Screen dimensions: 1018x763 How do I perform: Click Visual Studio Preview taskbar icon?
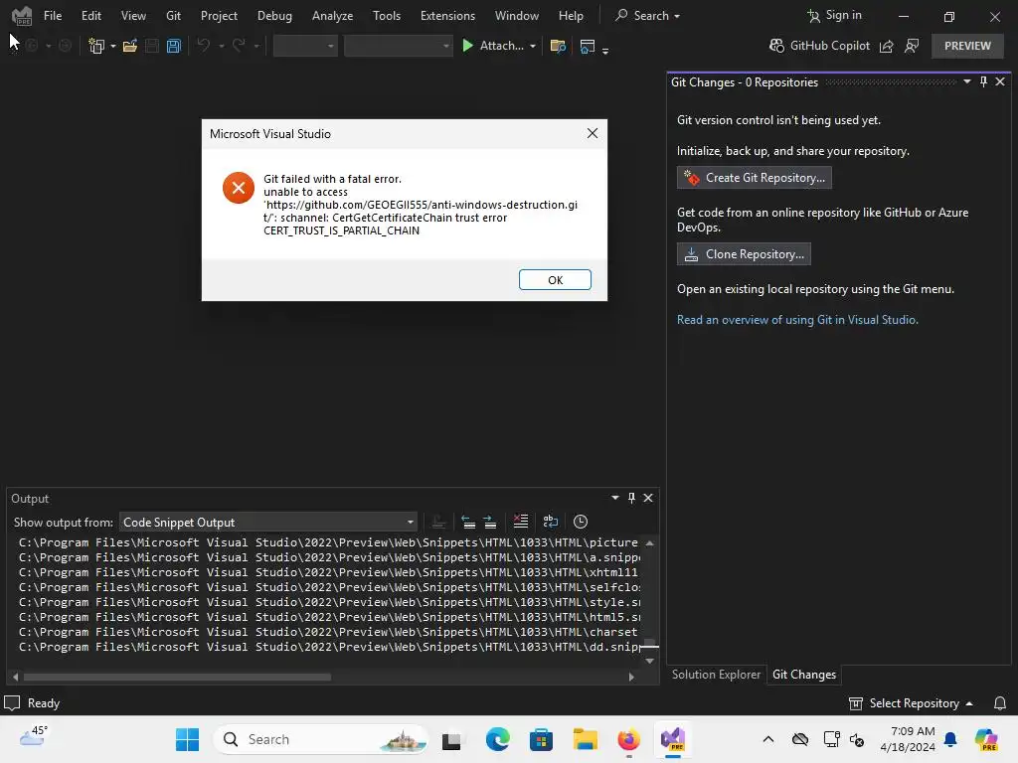click(x=673, y=739)
